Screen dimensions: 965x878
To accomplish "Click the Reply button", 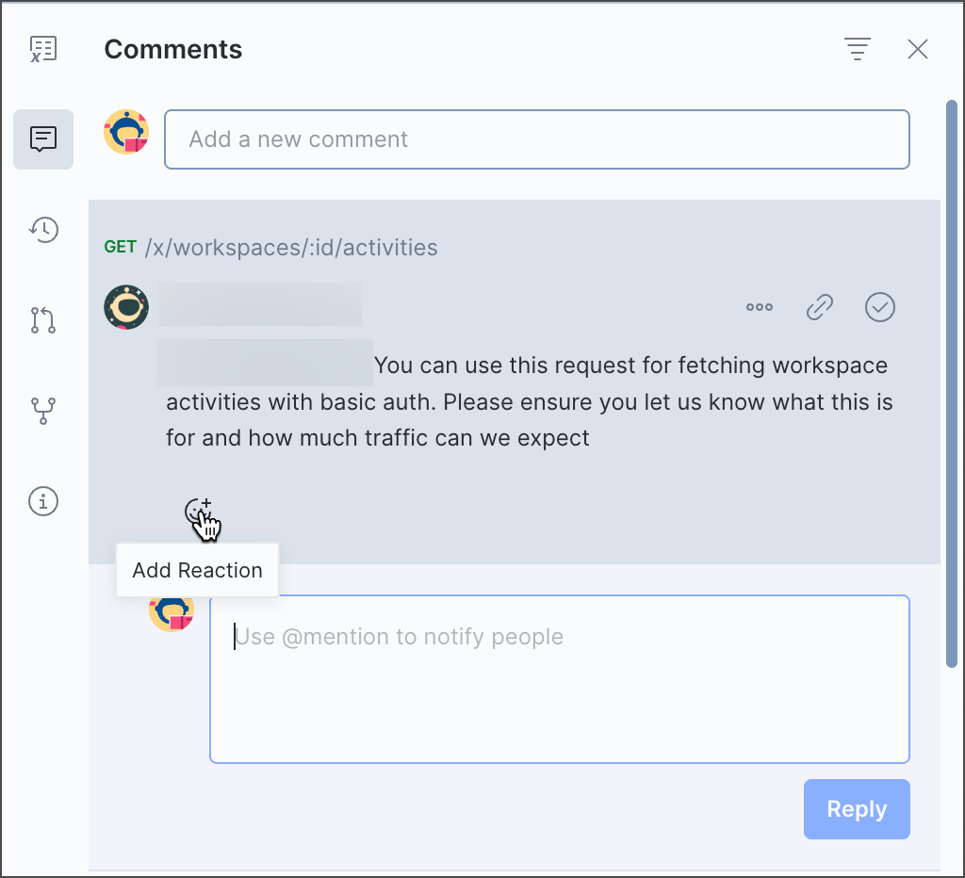I will tap(857, 809).
